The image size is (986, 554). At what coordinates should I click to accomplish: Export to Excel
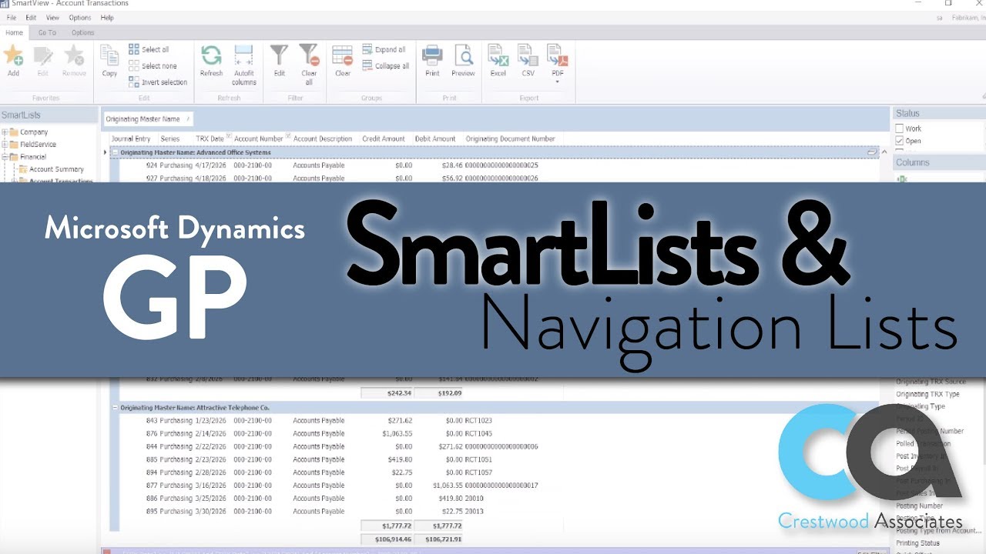tap(498, 61)
